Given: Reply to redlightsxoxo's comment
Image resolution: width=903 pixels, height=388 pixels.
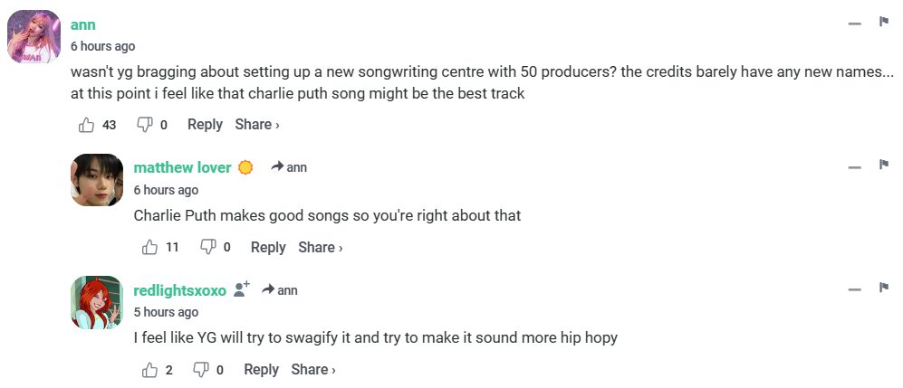Looking at the screenshot, I should pos(261,369).
